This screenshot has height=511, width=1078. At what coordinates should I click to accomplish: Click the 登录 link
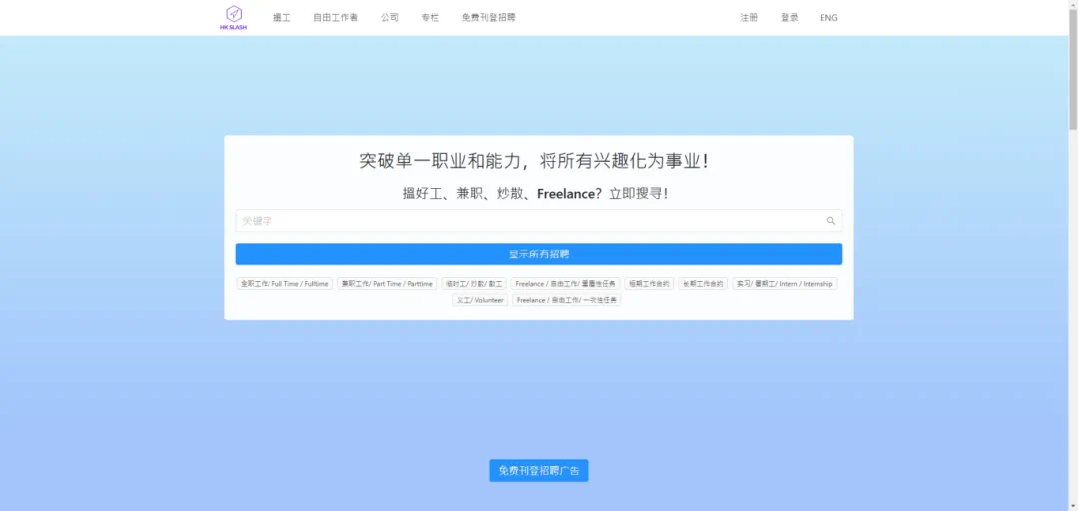[790, 18]
